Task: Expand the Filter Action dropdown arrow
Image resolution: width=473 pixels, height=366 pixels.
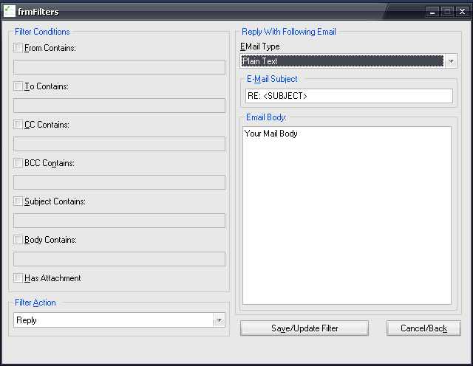Action: point(218,320)
